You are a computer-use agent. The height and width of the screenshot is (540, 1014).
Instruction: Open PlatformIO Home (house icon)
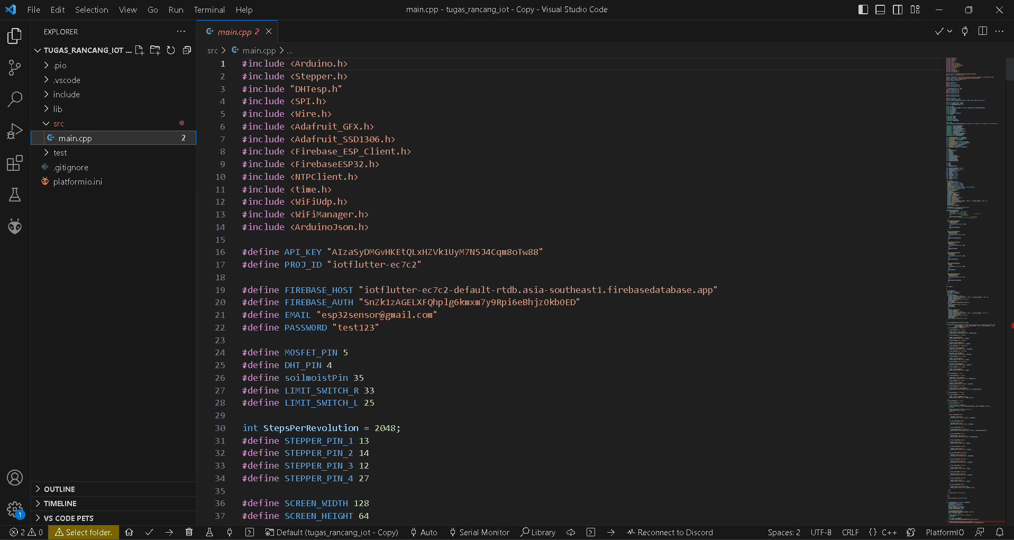pyautogui.click(x=129, y=533)
